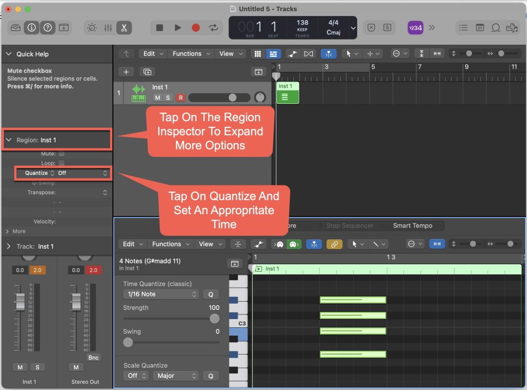Switch to the Smart Tempo tab

click(x=412, y=226)
